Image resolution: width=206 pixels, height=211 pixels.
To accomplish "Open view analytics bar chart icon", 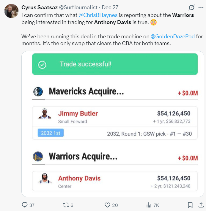I will click(149, 205).
